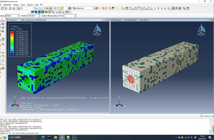Click the view compass triad in Viewport 1

97,30
